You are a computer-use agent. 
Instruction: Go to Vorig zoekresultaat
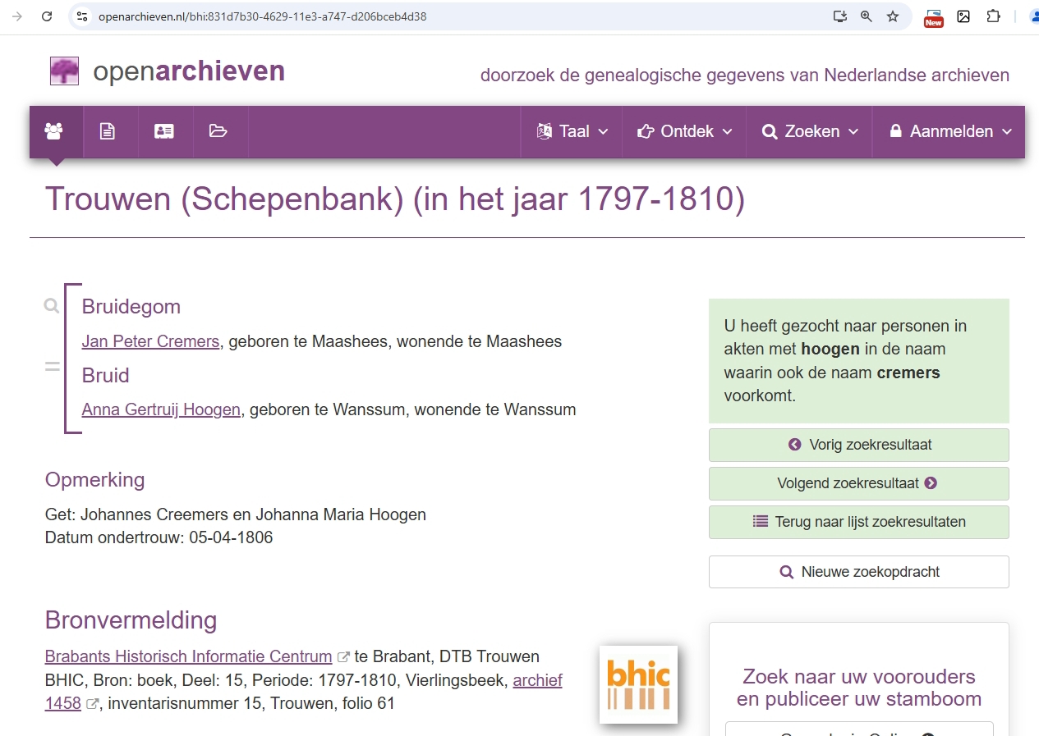[858, 445]
